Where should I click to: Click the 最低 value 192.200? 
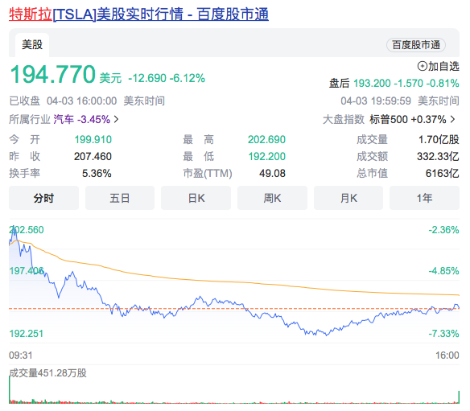click(266, 156)
